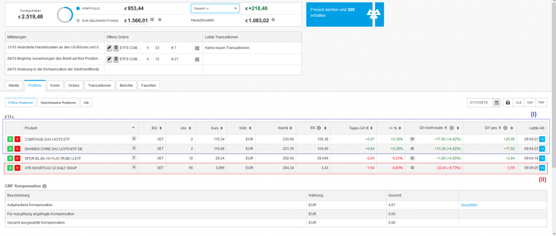The height and width of the screenshot is (236, 556).
Task: Open breakdown table icon for ISHARES CORE DAX row
Action: 412,149
